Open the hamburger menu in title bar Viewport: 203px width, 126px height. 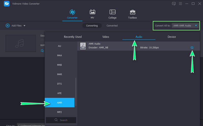point(180,4)
